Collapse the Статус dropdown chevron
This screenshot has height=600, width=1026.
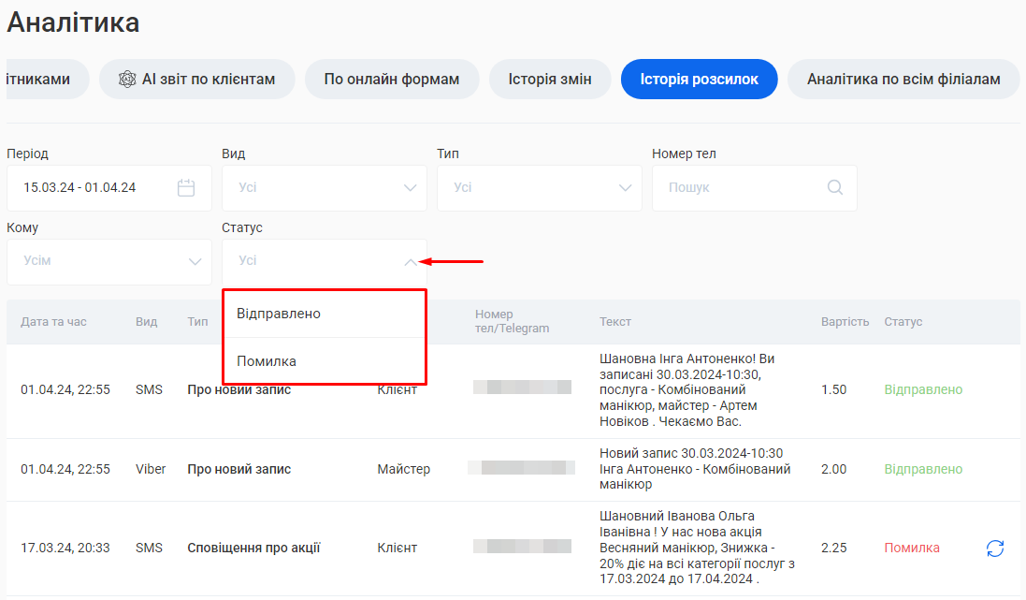click(x=410, y=262)
